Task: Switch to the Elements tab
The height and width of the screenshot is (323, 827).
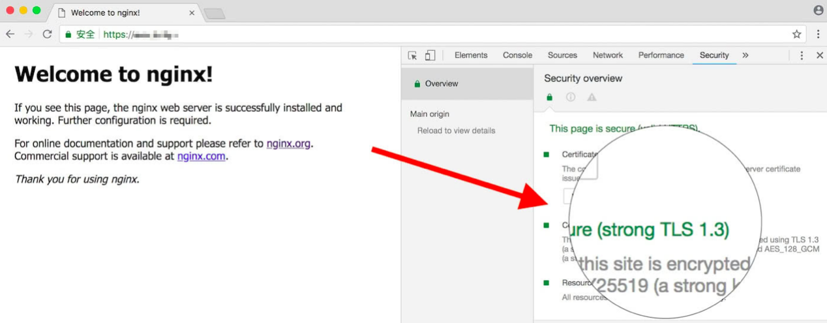Action: pos(471,55)
